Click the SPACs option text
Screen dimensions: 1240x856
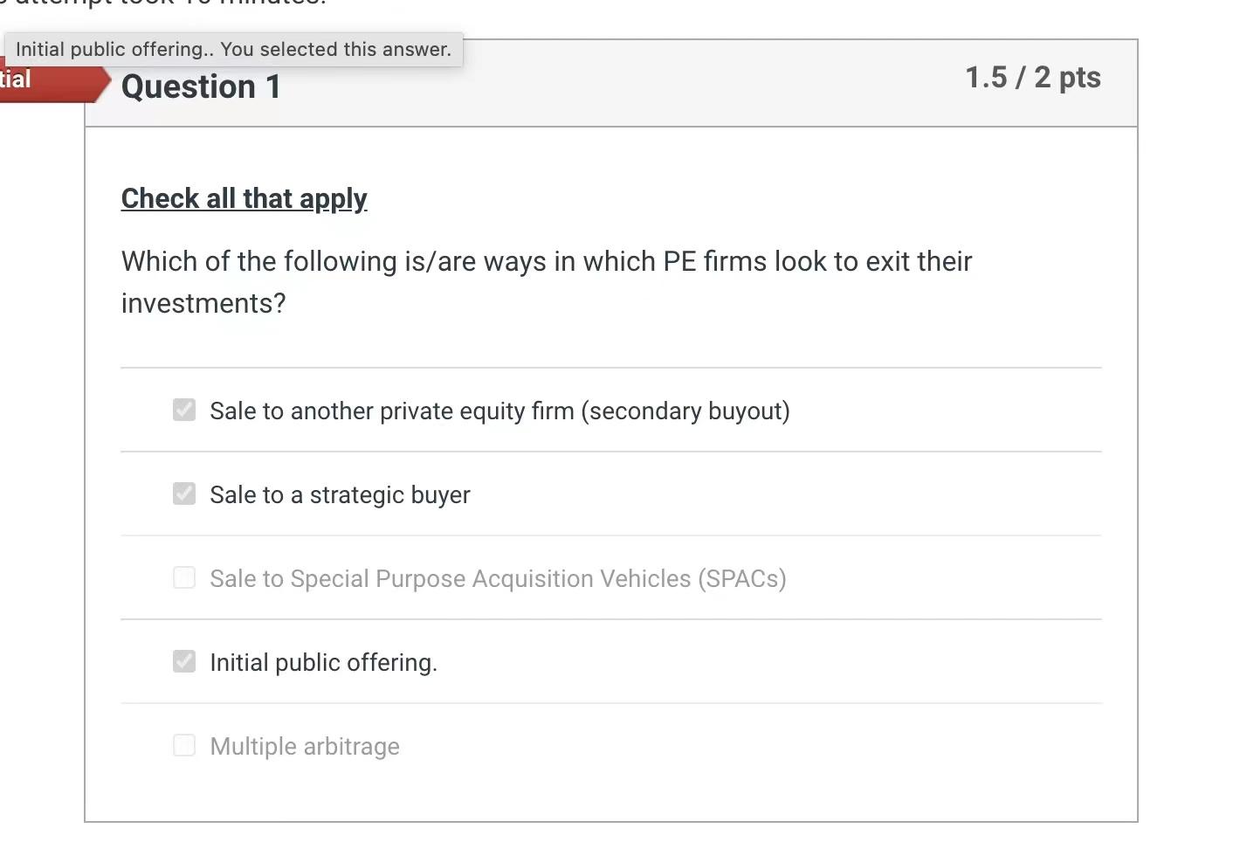(497, 578)
